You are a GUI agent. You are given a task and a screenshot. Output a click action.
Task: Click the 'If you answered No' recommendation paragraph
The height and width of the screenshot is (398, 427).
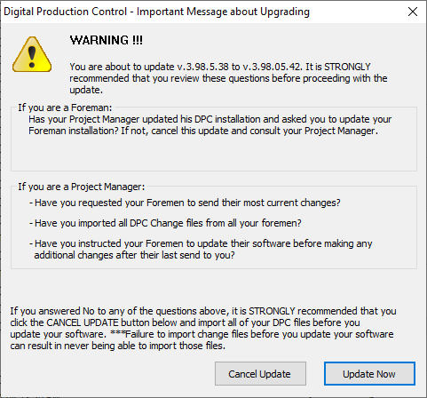(202, 328)
